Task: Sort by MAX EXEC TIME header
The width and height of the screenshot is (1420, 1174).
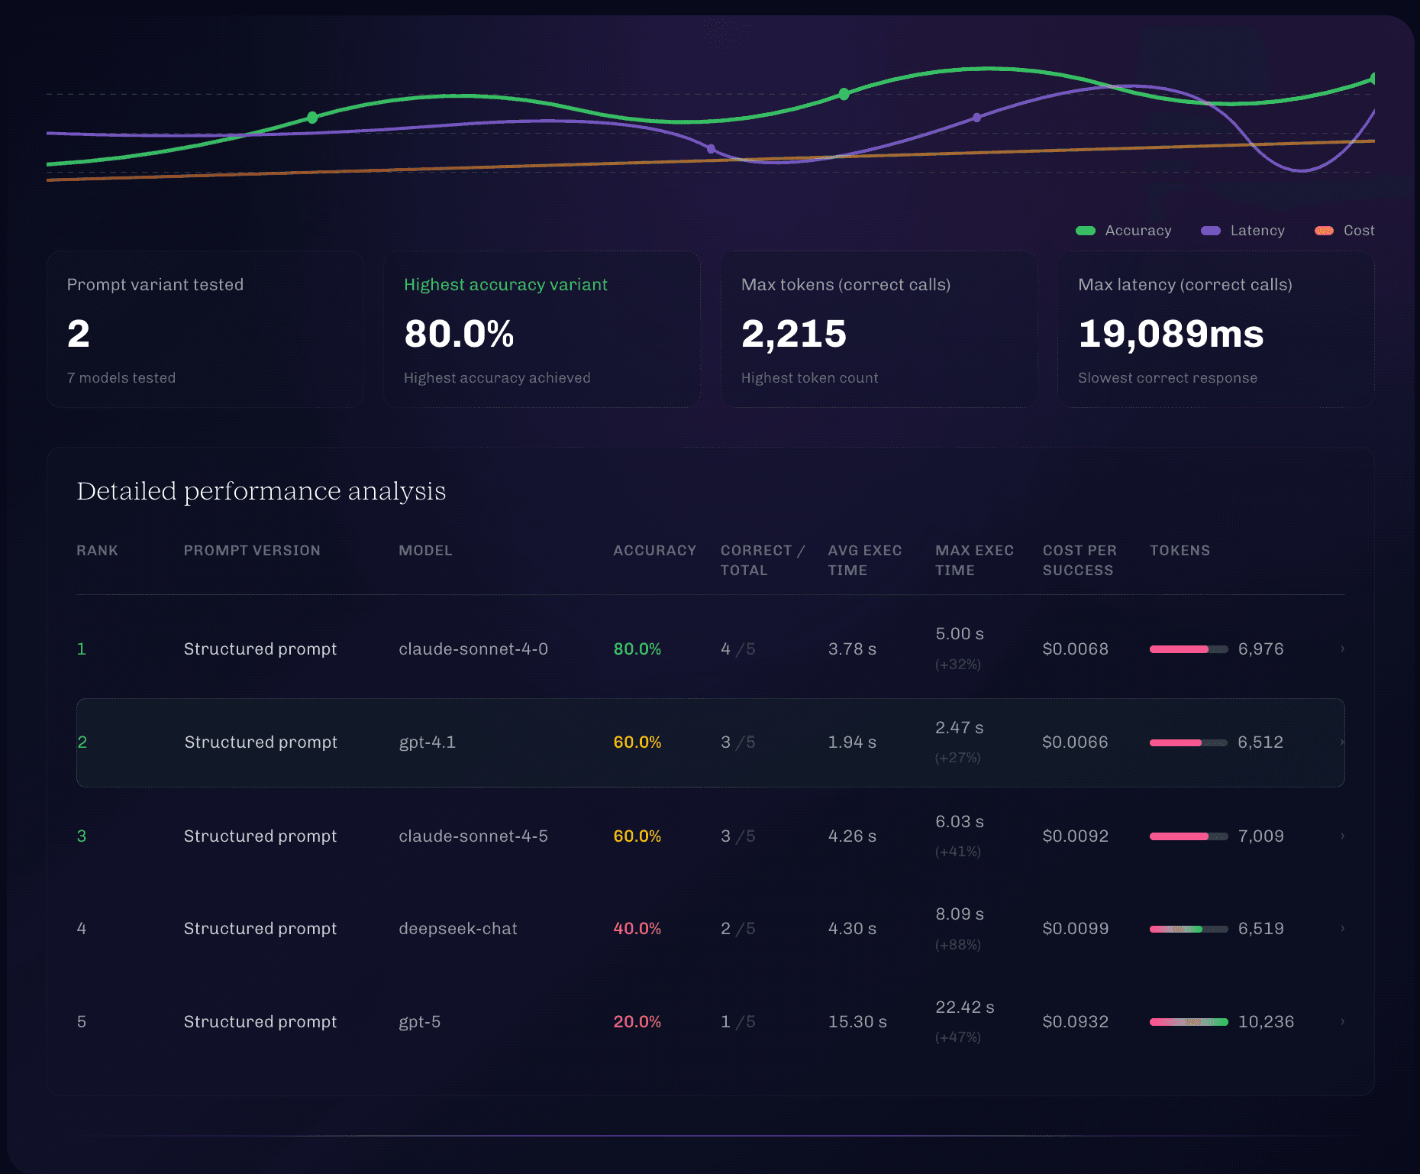Action: [x=974, y=561]
